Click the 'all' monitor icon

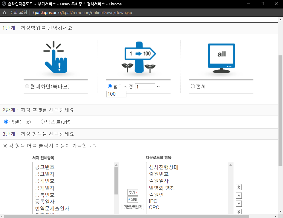pos(221,58)
